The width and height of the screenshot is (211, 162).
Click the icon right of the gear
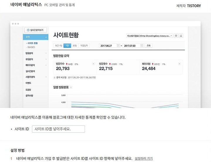[181, 36]
